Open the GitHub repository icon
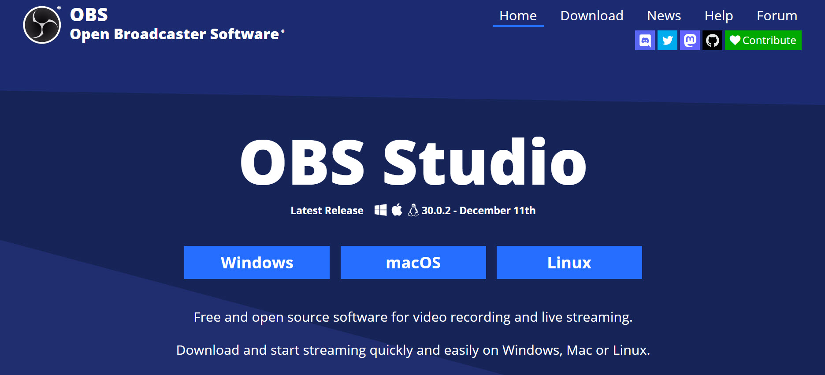The image size is (825, 375). [x=712, y=41]
